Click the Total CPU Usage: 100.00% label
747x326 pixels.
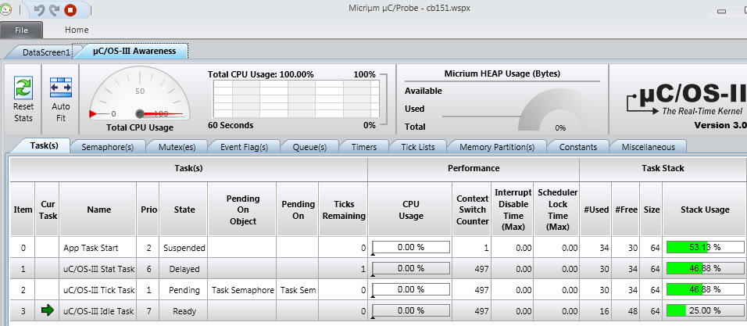point(261,74)
